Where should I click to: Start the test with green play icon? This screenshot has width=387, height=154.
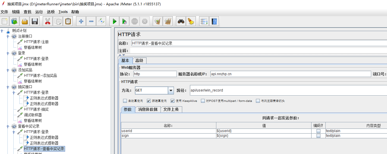pyautogui.click(x=114, y=21)
